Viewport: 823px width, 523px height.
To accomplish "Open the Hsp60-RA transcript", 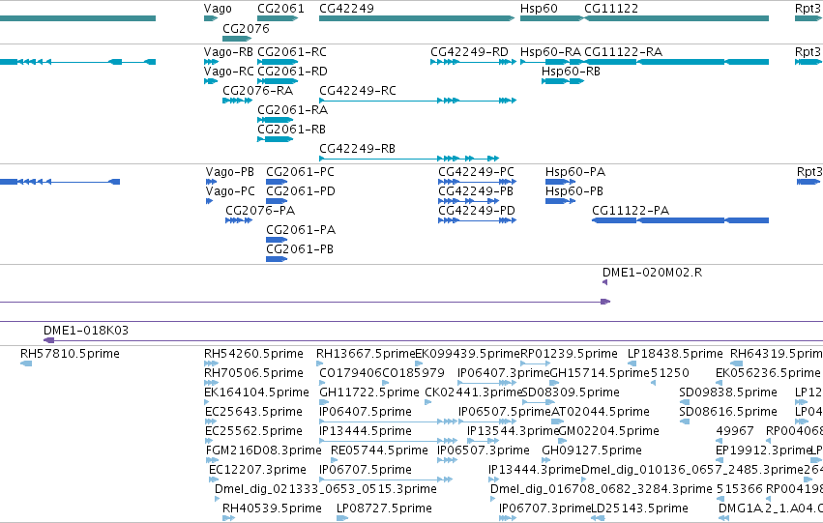I will [551, 62].
